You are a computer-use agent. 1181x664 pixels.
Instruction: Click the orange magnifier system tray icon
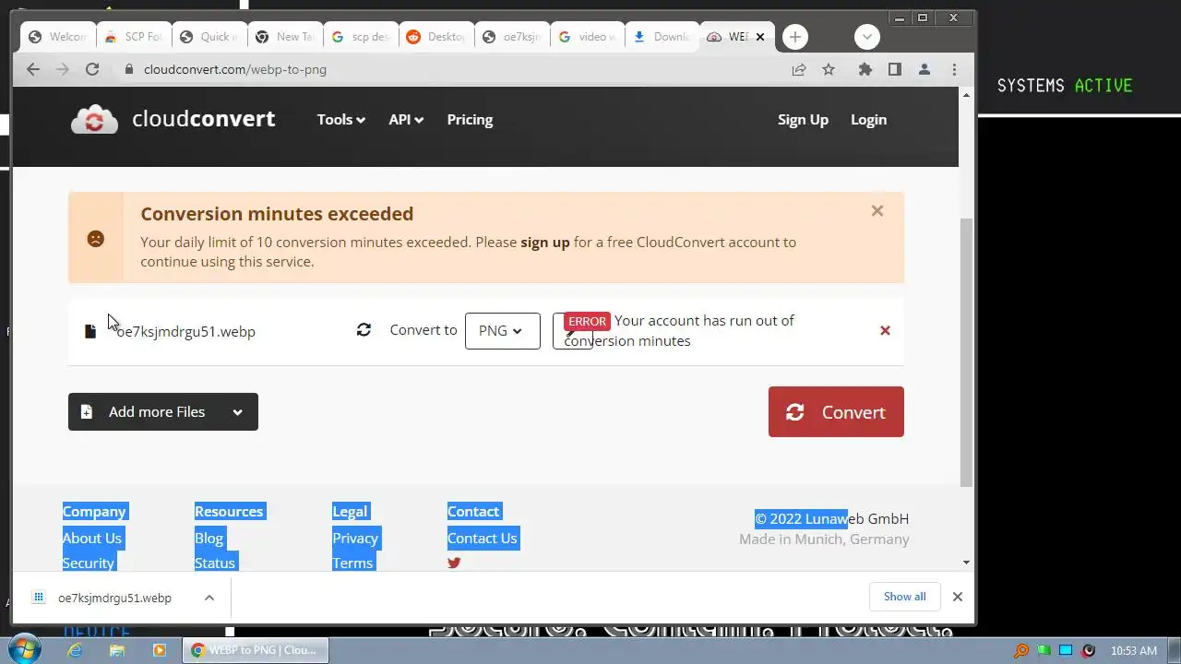pos(1021,650)
